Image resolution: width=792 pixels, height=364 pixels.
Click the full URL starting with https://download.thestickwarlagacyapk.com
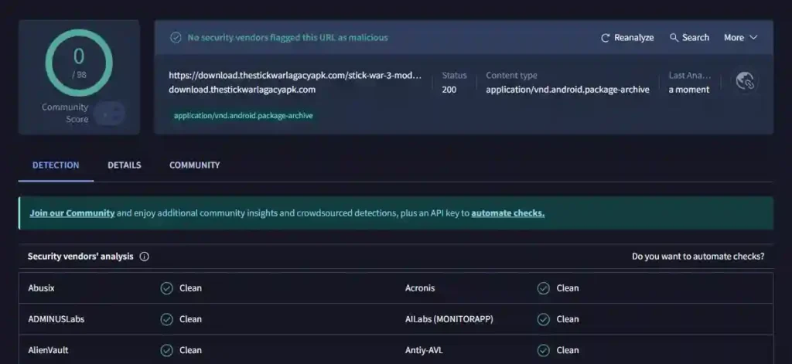pyautogui.click(x=295, y=76)
